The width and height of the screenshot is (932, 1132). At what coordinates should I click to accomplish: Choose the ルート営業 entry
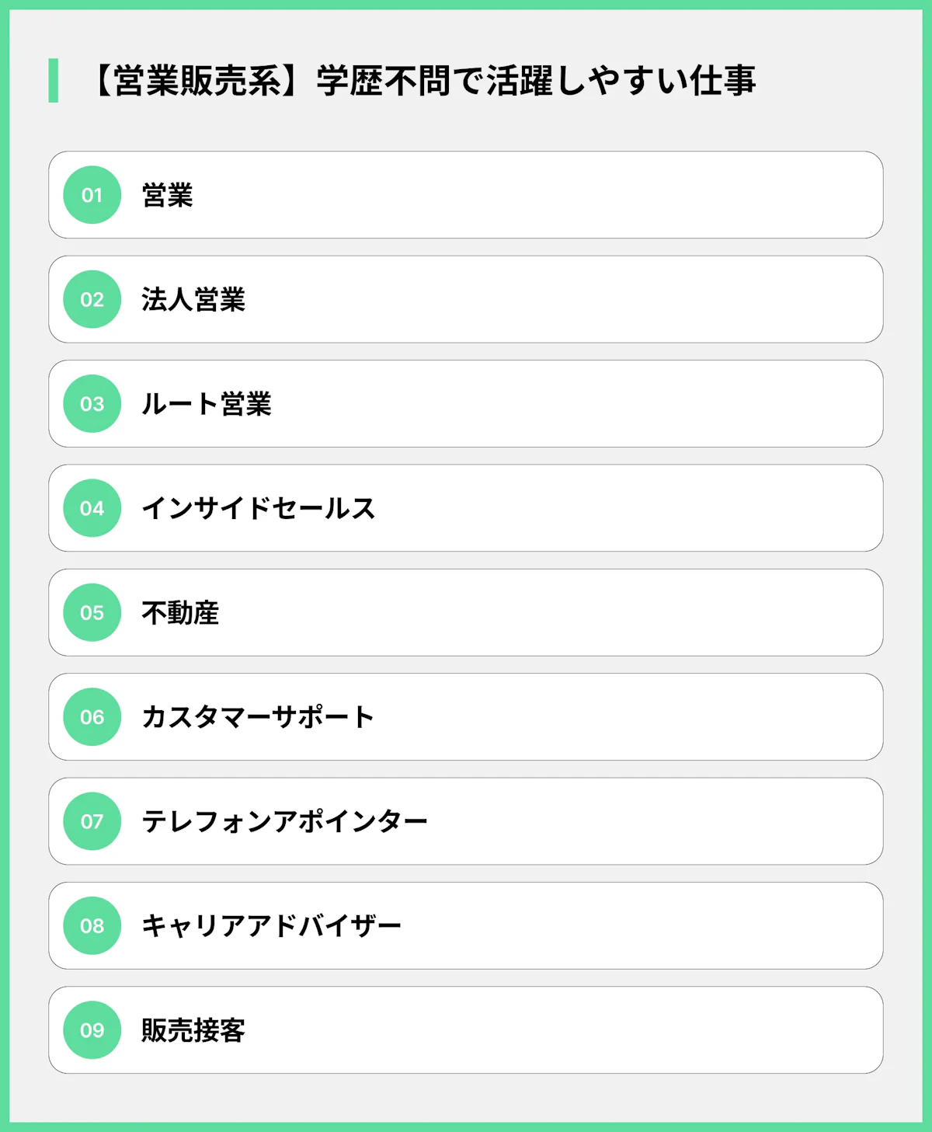click(x=206, y=404)
